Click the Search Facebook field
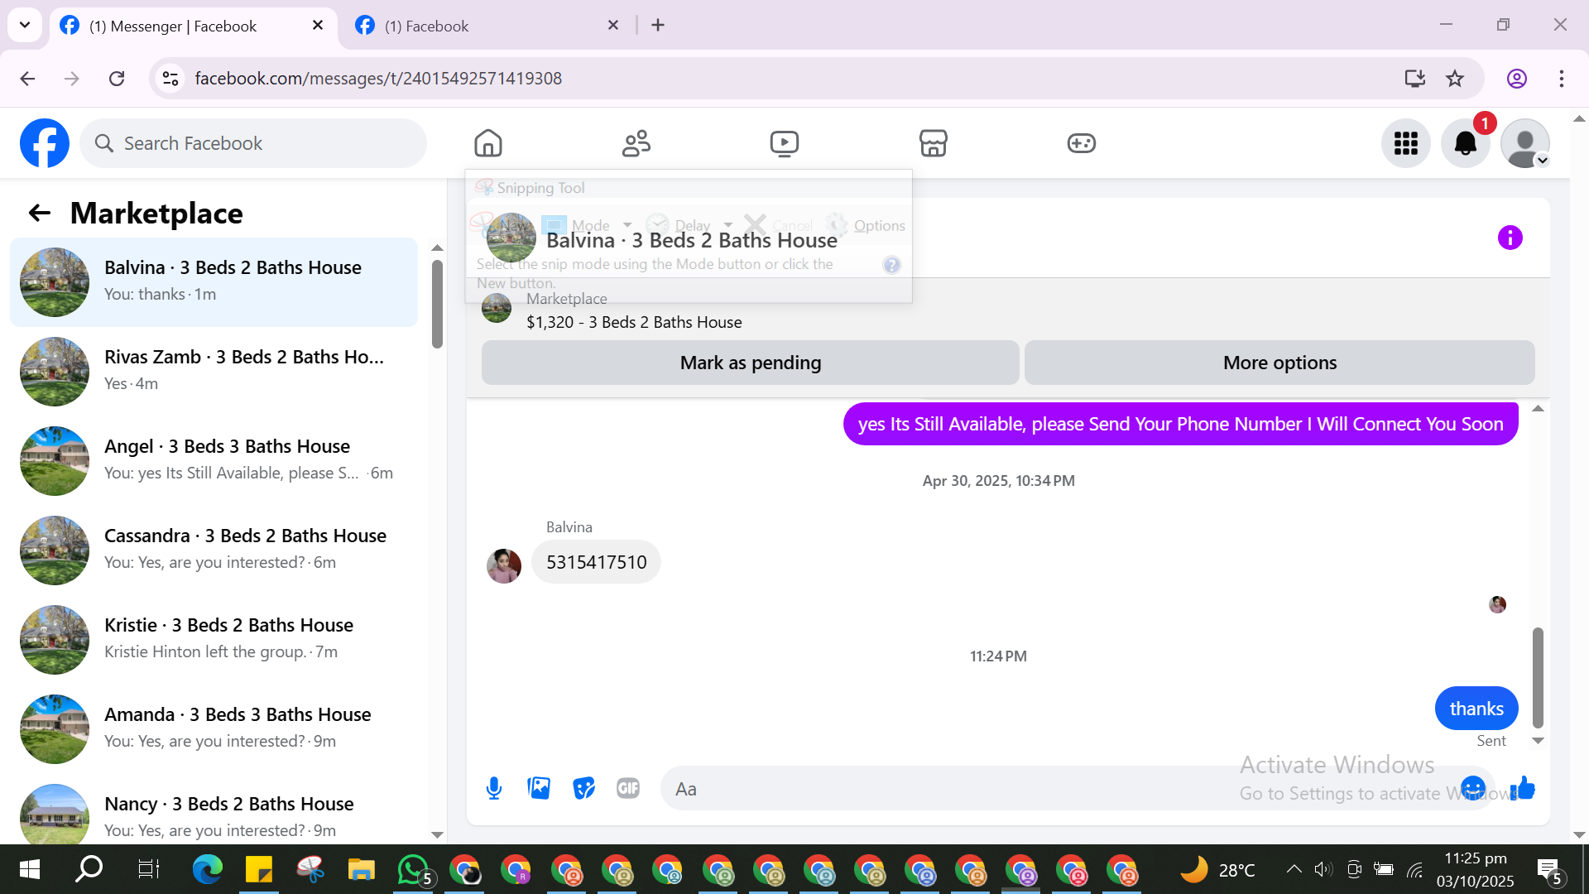The width and height of the screenshot is (1589, 894). (253, 143)
